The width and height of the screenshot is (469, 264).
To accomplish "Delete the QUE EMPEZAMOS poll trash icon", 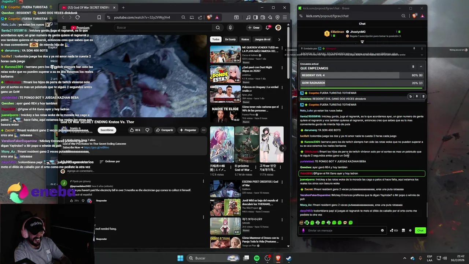I will pos(413,67).
